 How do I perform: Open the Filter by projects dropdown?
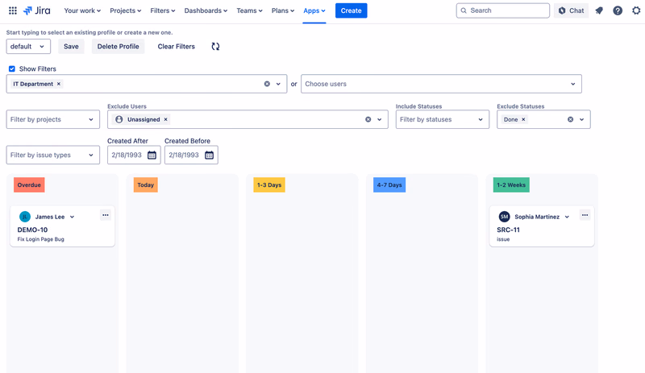point(52,119)
